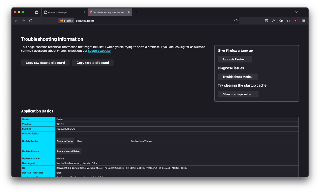Start Troubleshoot Mode

tap(238, 77)
